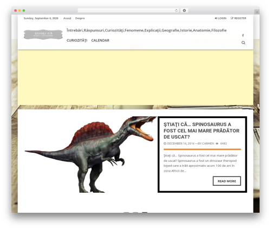Click the Spinosaurus dinosaur image
The image size is (271, 229).
click(x=91, y=154)
